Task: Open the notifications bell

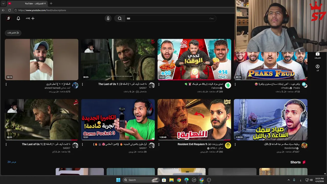Action: [18, 18]
